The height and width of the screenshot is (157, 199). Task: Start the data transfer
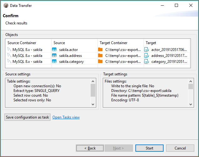tap(149, 148)
